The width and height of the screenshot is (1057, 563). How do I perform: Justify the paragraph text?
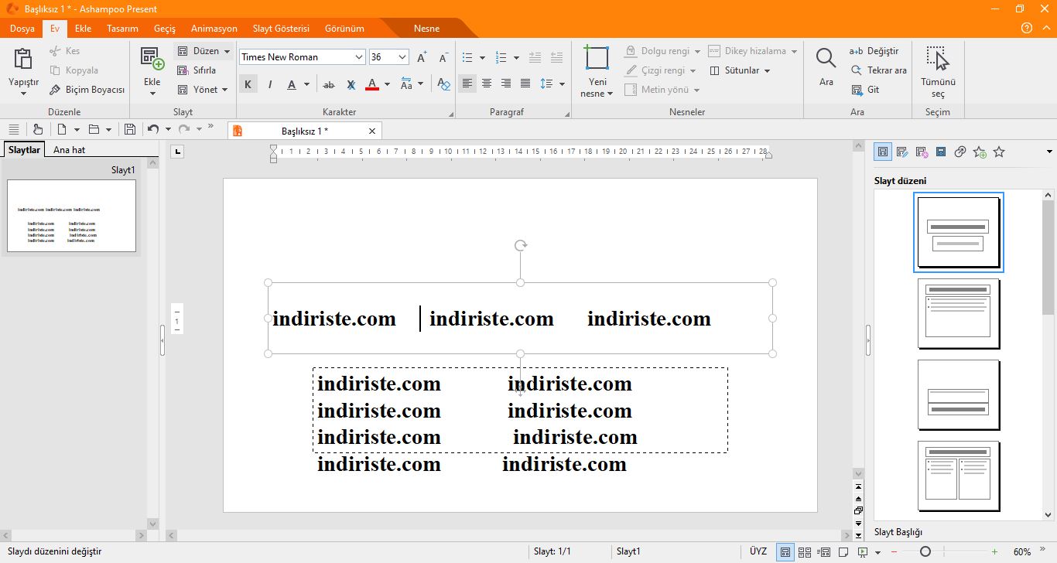point(525,84)
